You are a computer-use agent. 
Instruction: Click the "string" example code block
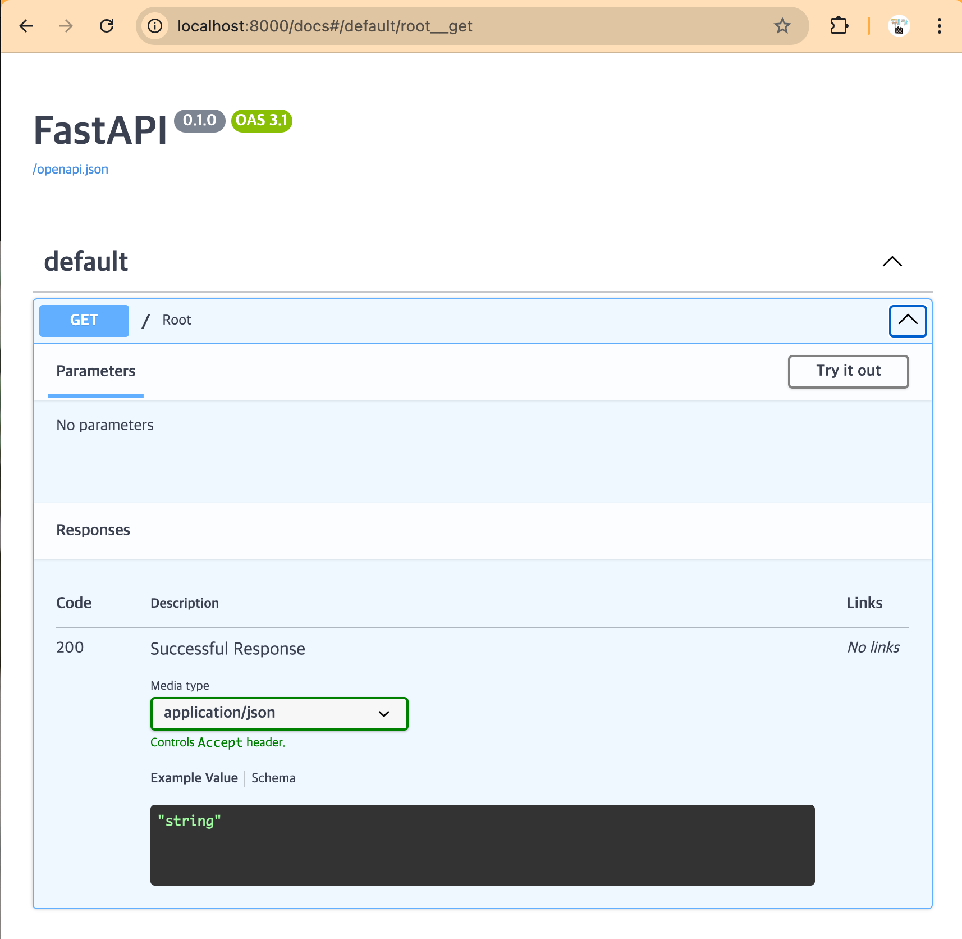click(x=482, y=845)
